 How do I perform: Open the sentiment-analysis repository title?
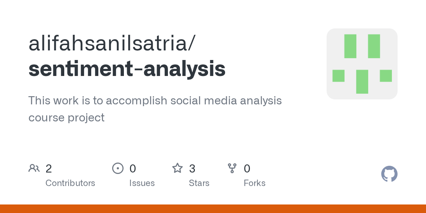point(127,69)
